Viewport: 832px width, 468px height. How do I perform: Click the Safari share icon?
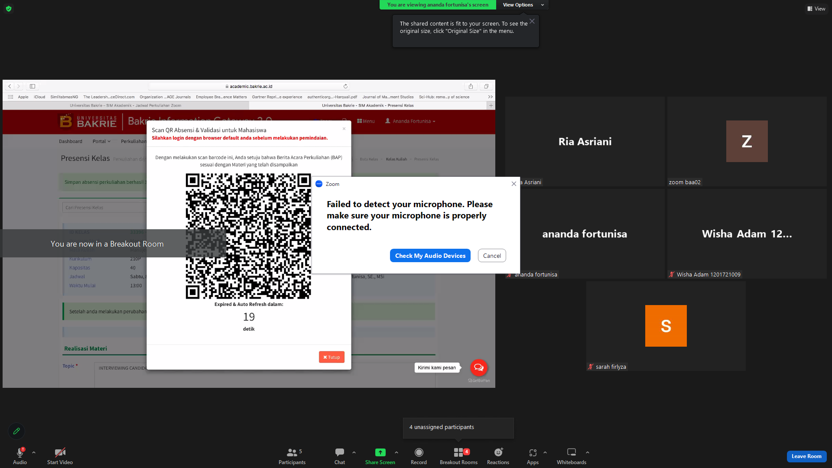click(x=471, y=86)
